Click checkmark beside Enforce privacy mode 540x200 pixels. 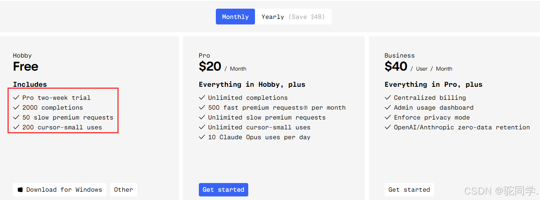tap(388, 117)
